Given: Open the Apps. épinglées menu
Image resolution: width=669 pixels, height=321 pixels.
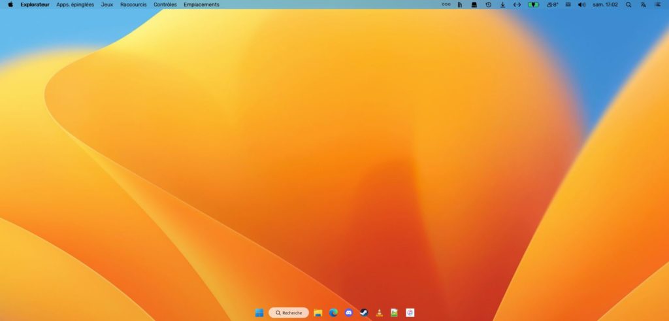Looking at the screenshot, I should (75, 5).
